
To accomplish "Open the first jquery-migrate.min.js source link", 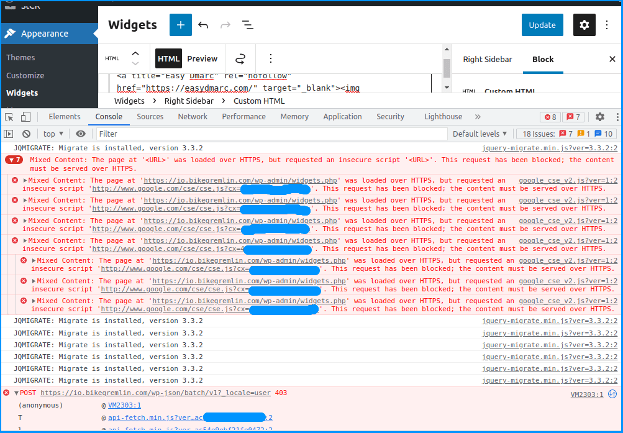I will point(550,148).
